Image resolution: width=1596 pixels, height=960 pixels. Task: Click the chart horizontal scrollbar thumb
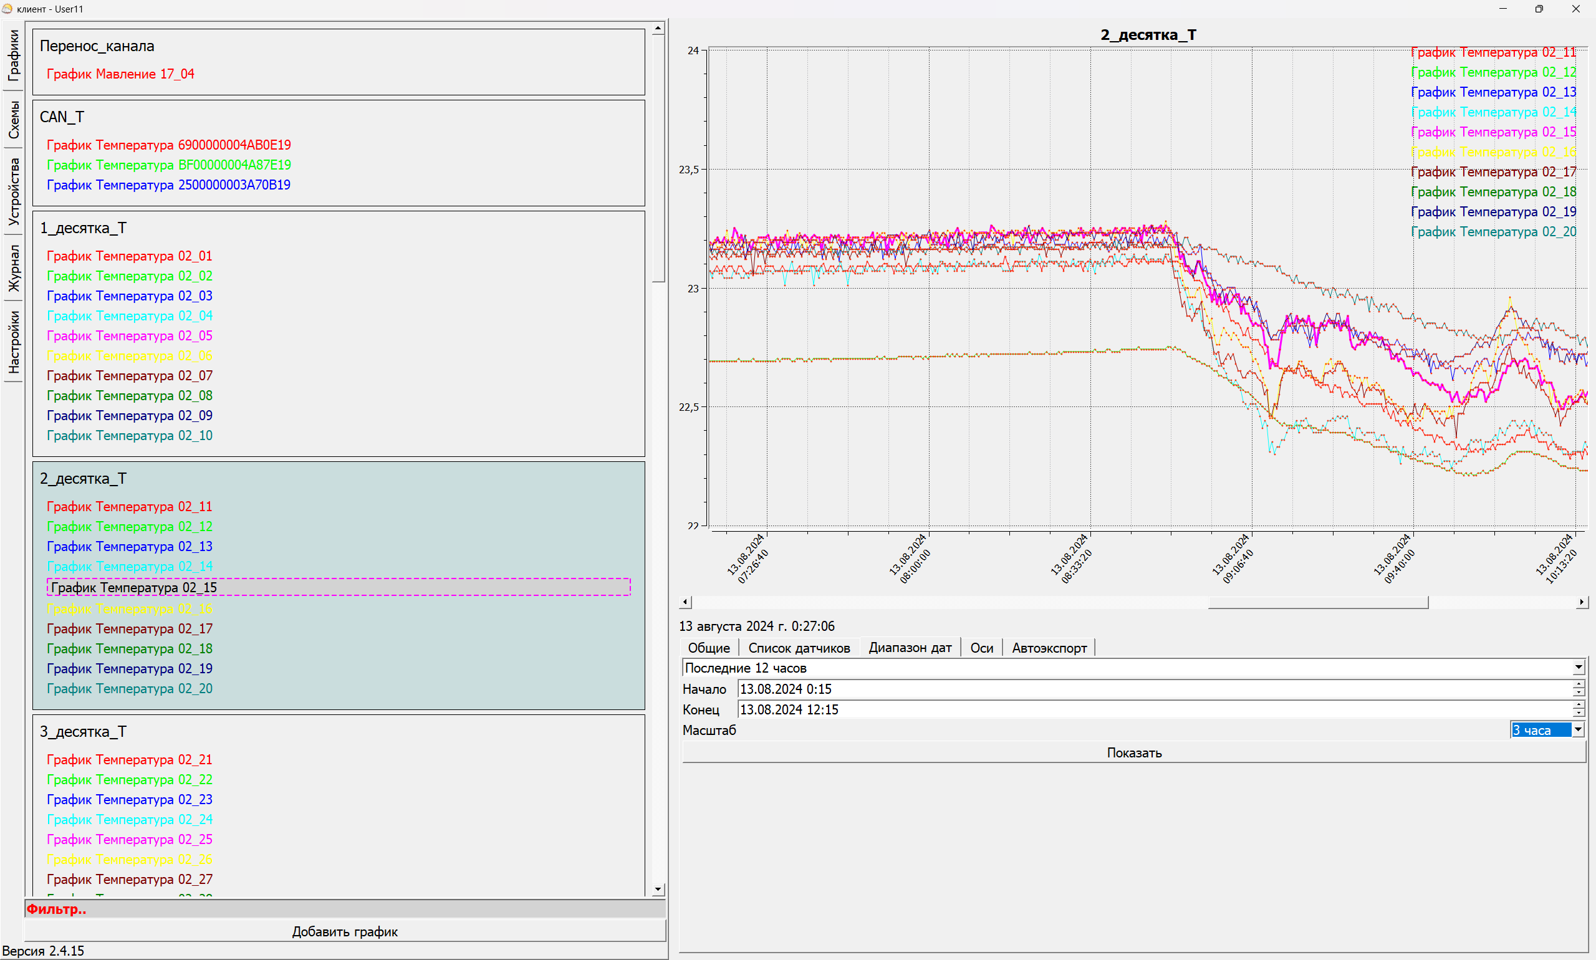[x=1318, y=602]
